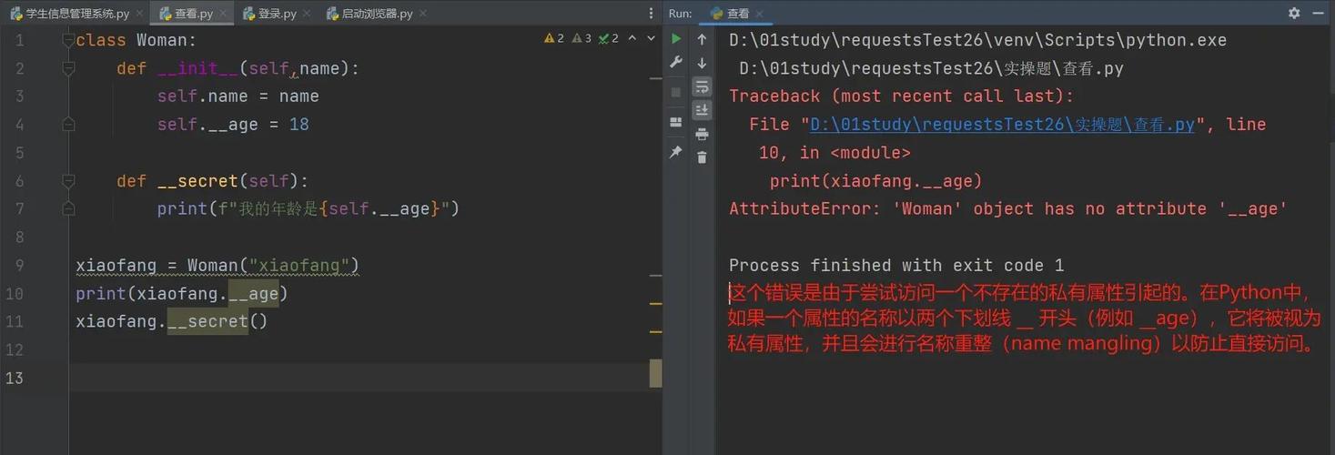Close the 查看.py editor tab
This screenshot has width=1335, height=455.
coord(223,14)
